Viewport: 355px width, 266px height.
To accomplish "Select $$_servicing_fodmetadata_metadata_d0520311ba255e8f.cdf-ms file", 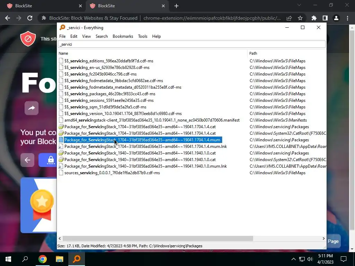I will tap(123, 87).
